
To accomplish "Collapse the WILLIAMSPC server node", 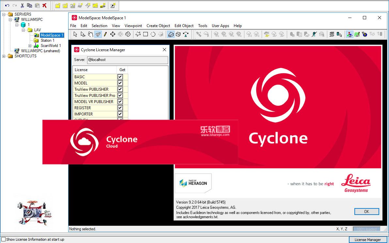I will (10, 19).
